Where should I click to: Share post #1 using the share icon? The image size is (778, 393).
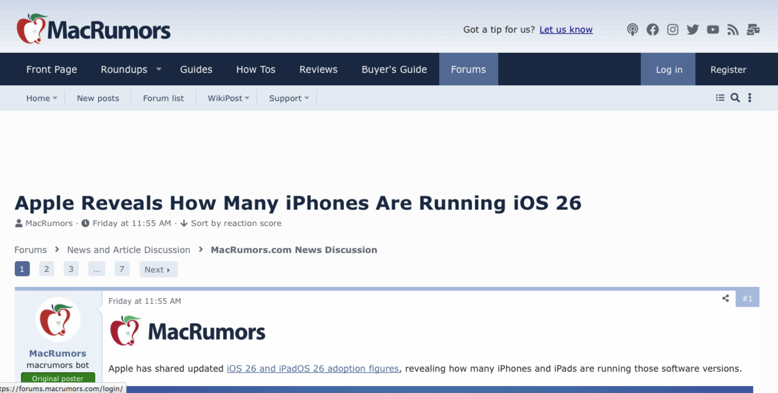tap(725, 298)
